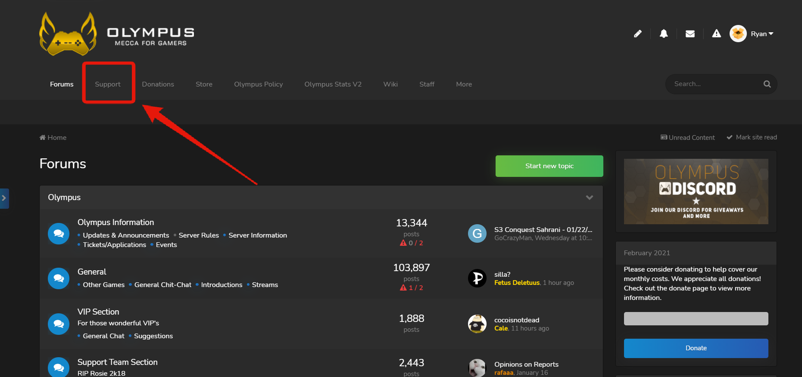Click the Home breadcrumb link
This screenshot has width=802, height=377.
coord(53,138)
